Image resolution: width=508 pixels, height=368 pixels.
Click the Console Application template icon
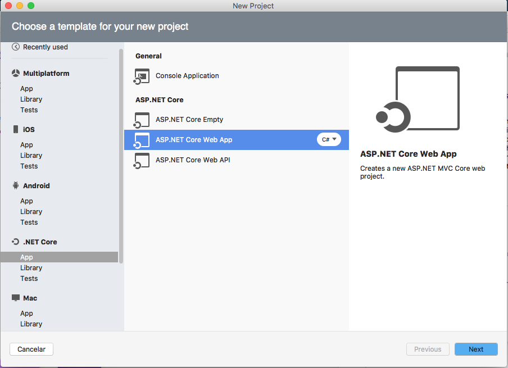coord(142,76)
